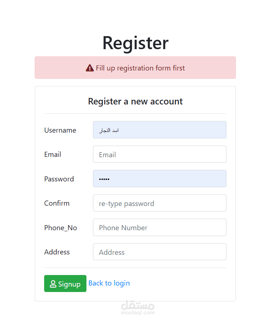Click the mostaql watermark logo
Screen dimensions: 276x322
pos(138,307)
